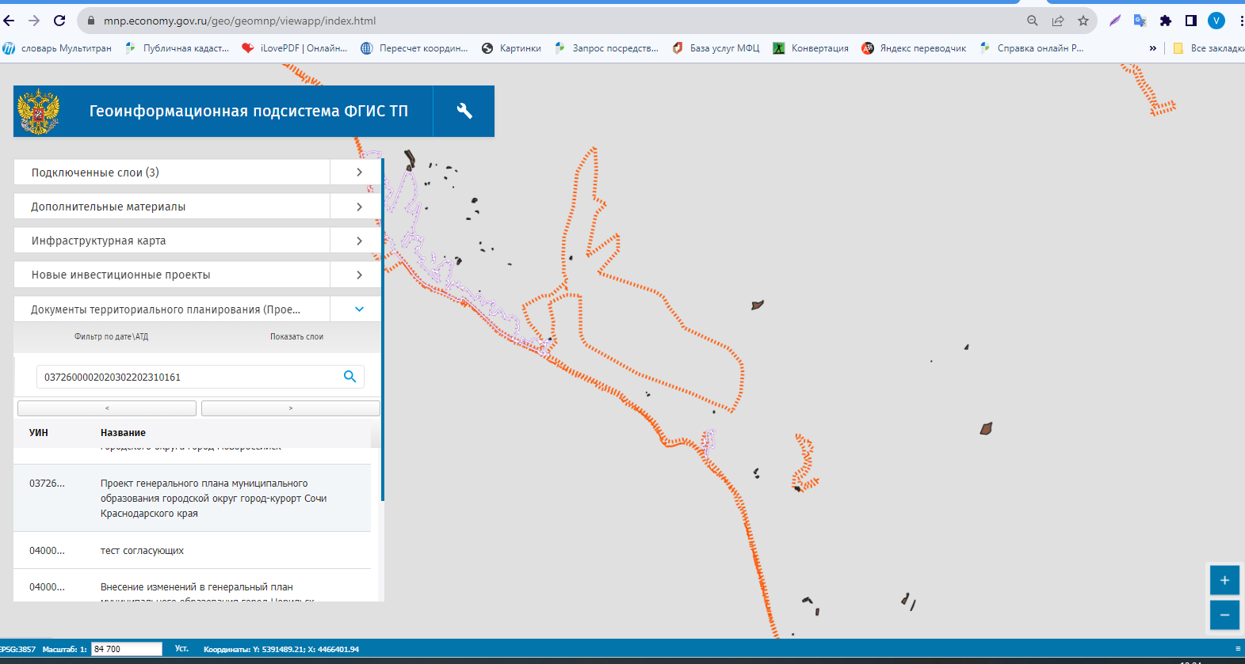Click the Масштаб scale input field
The width and height of the screenshot is (1245, 664).
[x=127, y=649]
